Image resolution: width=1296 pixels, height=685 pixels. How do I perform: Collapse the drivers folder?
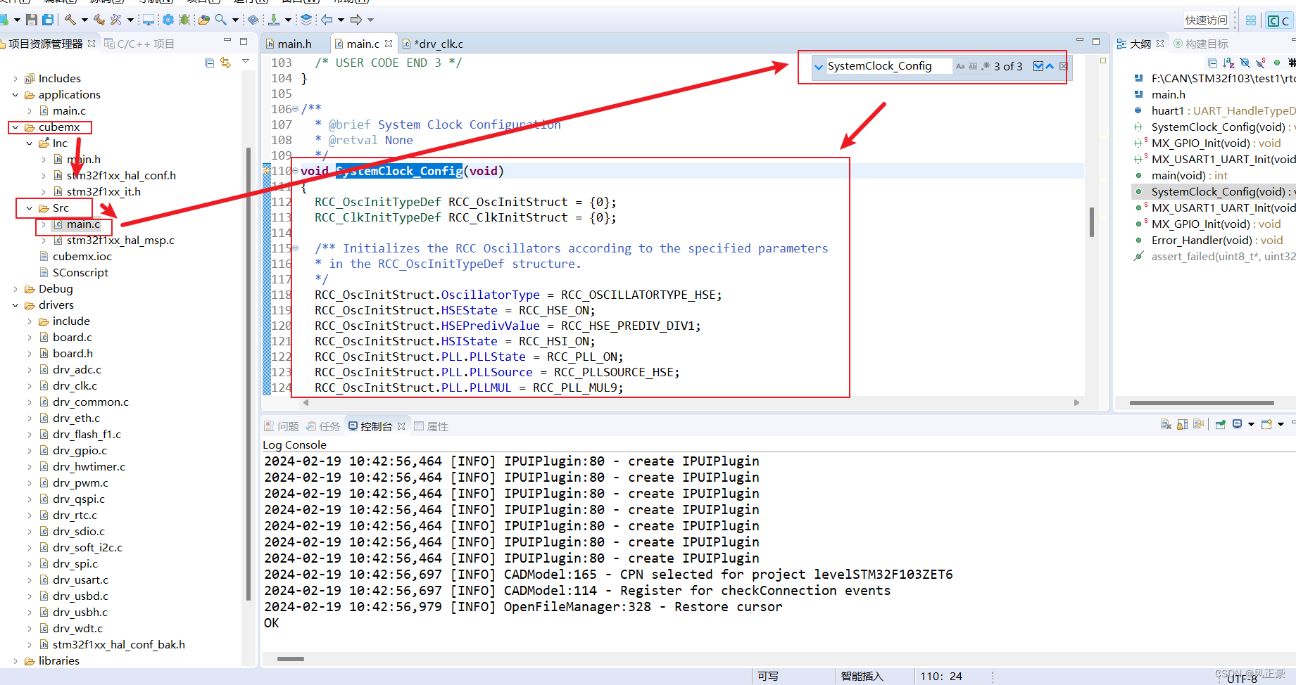(15, 305)
